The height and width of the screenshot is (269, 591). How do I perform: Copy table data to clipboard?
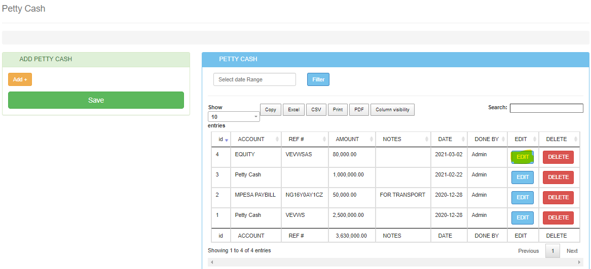(x=271, y=110)
